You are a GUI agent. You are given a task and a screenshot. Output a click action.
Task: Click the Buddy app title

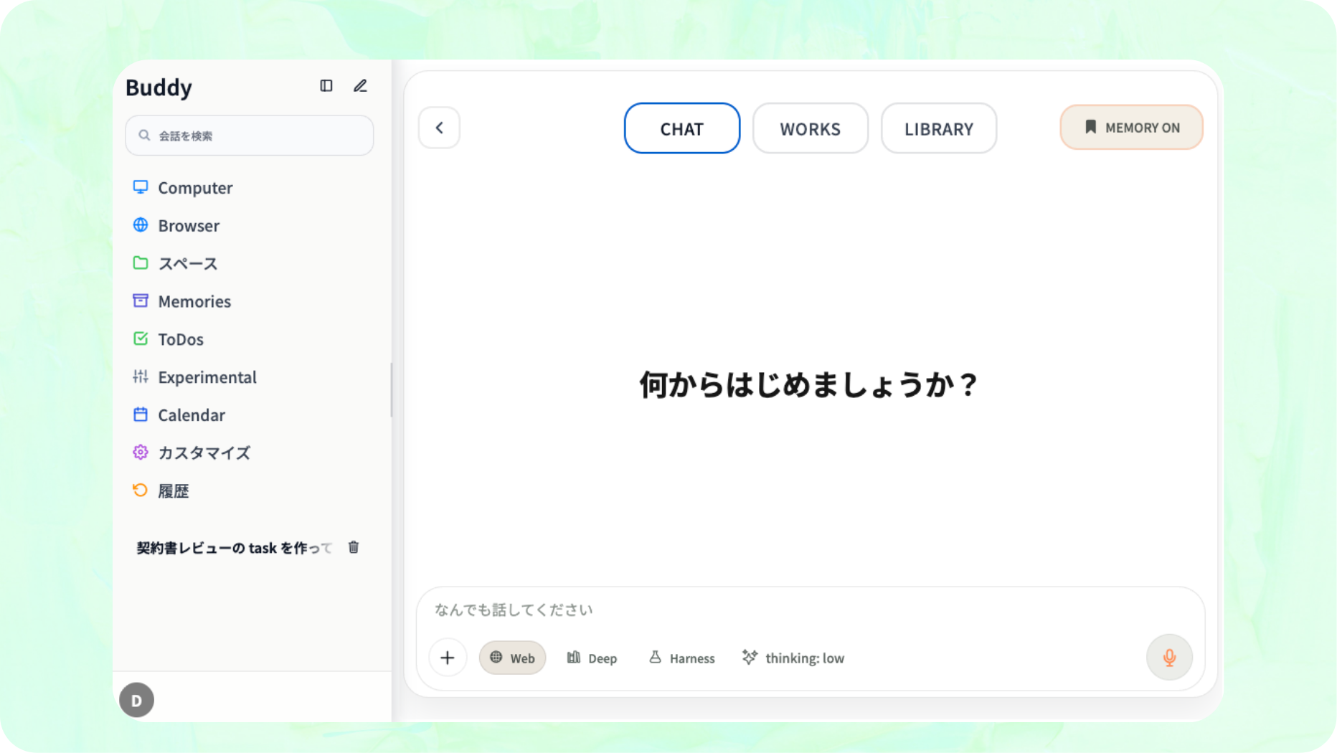159,87
